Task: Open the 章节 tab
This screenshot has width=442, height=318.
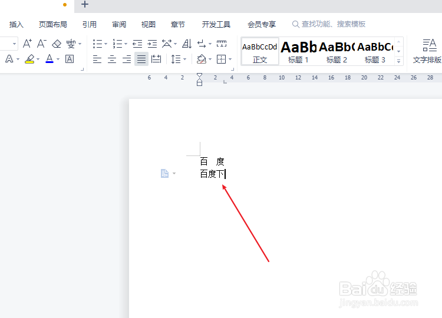Action: [x=178, y=25]
